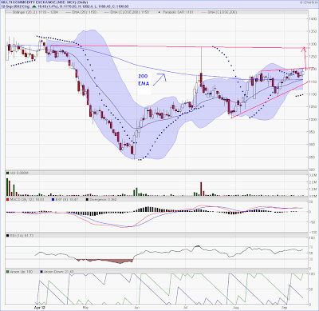Click the MACD legend red square
Screen dimensions: 319x311
pos(7,199)
